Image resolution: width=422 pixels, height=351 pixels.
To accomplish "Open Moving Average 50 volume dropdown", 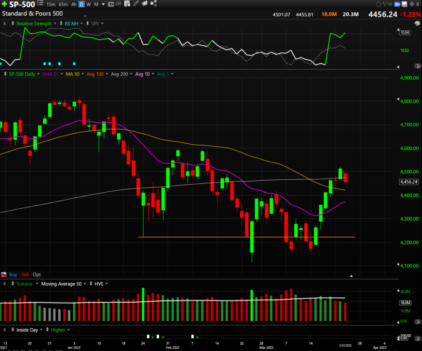I will click(85, 284).
